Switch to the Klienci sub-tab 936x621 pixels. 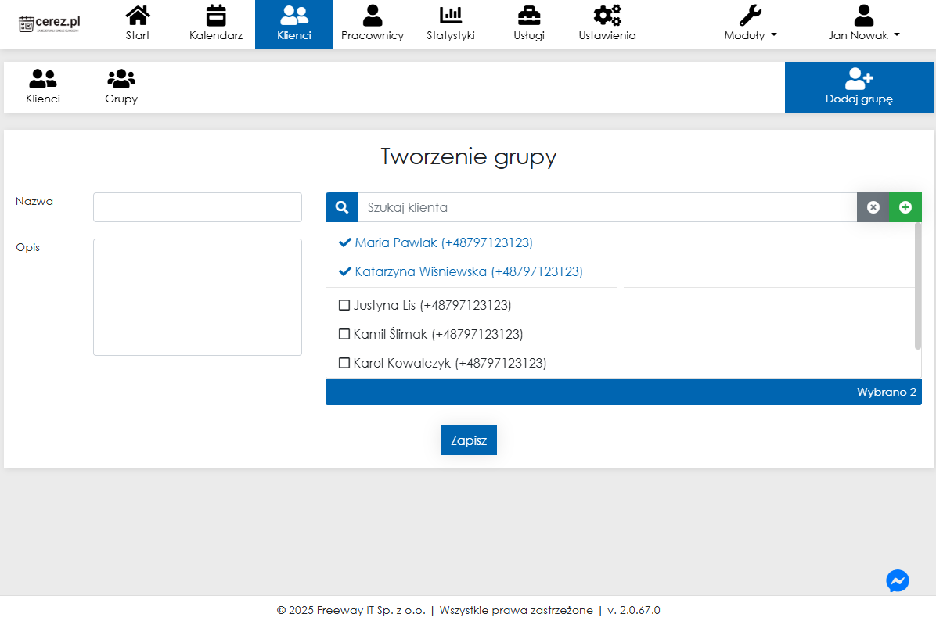pyautogui.click(x=43, y=87)
